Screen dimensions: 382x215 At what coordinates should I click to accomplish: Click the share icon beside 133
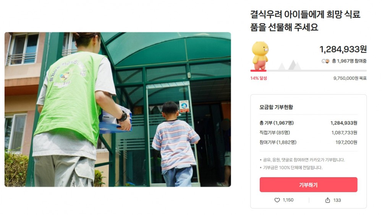coord(328,200)
